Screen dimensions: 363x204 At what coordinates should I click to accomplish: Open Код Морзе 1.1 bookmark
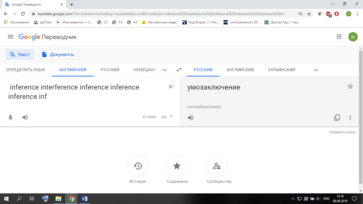[201, 22]
